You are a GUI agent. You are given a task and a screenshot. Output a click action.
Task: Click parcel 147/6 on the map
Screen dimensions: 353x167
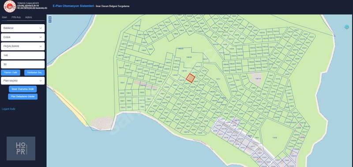click(x=204, y=71)
